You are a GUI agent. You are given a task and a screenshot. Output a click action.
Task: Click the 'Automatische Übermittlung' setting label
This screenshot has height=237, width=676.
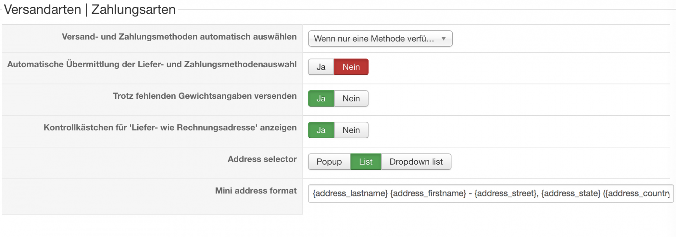tap(152, 64)
